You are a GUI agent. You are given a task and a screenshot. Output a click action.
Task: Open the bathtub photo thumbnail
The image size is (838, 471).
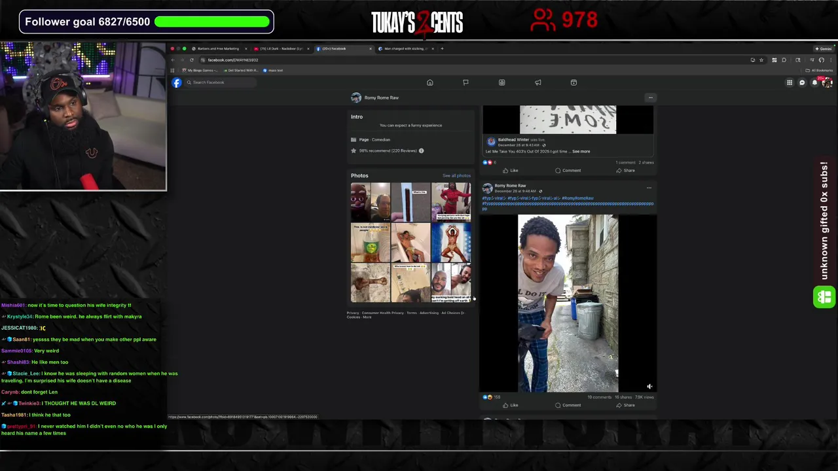pos(410,243)
